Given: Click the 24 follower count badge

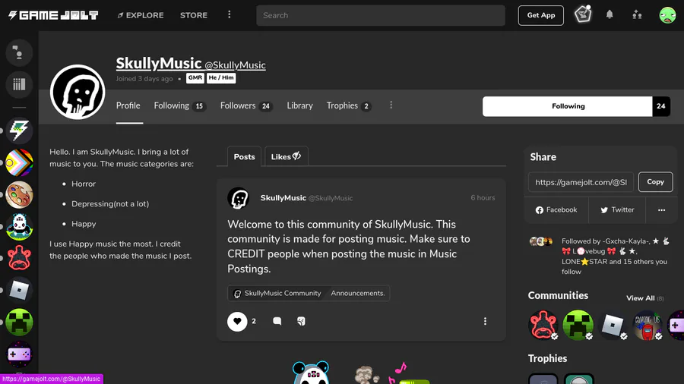Looking at the screenshot, I should point(661,106).
